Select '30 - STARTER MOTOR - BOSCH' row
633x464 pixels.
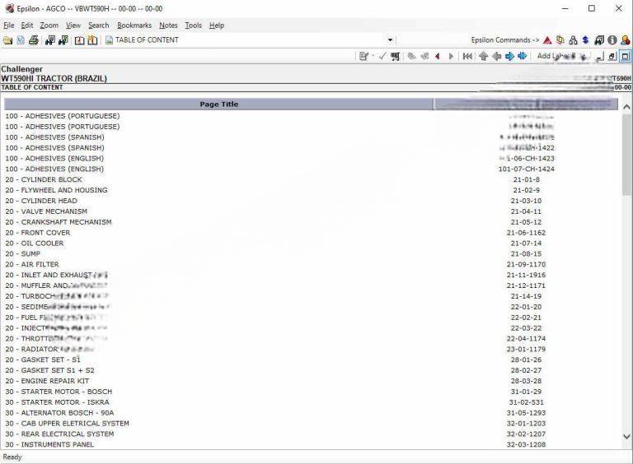(x=311, y=392)
